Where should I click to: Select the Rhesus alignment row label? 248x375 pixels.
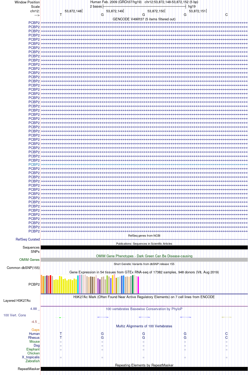[x=34, y=338]
